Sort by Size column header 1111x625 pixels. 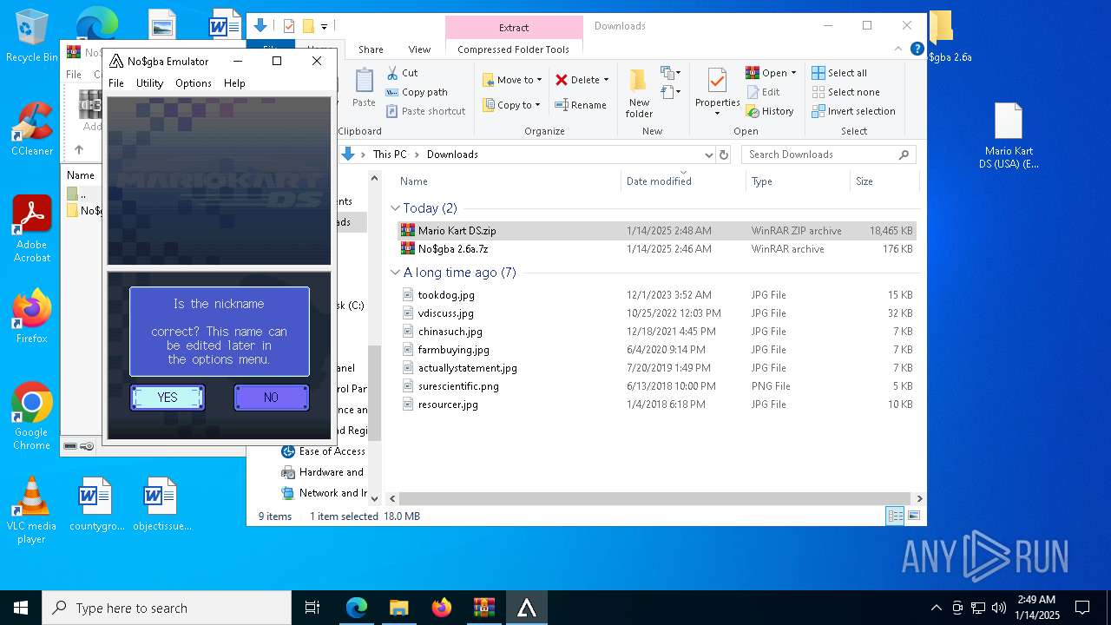point(884,181)
